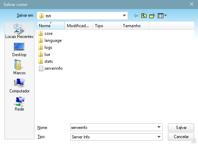Screen dimensions: 198x144
Task: Expand the Nome filename dropdown arrow
Action: tap(159, 127)
